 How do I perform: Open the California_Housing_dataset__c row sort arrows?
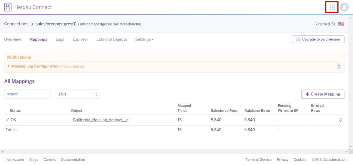point(340,120)
